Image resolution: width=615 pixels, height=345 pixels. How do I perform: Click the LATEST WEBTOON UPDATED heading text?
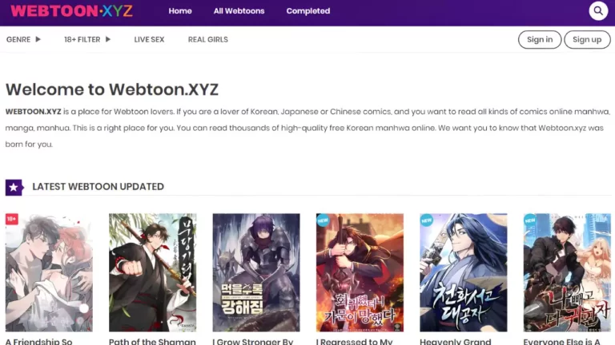click(98, 187)
